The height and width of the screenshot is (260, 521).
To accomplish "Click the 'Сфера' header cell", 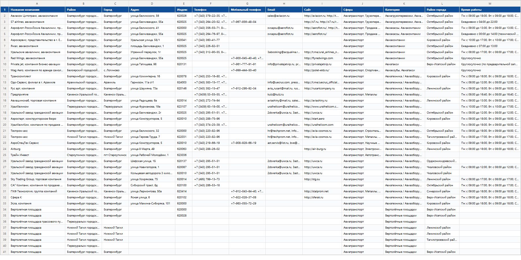I will 362,10.
